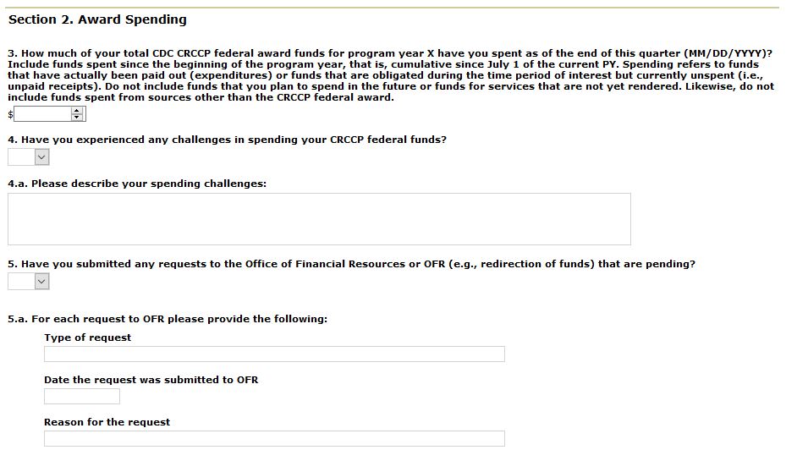Click the question 4 spending challenges label
The image size is (786, 472).
227,140
